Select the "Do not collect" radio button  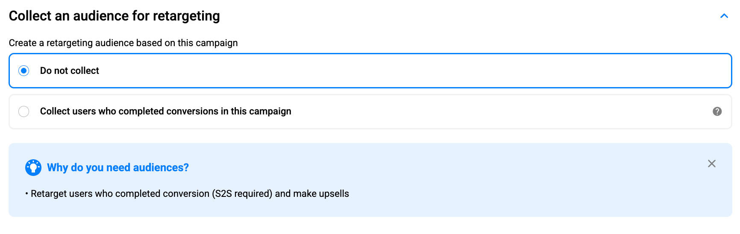pyautogui.click(x=24, y=71)
